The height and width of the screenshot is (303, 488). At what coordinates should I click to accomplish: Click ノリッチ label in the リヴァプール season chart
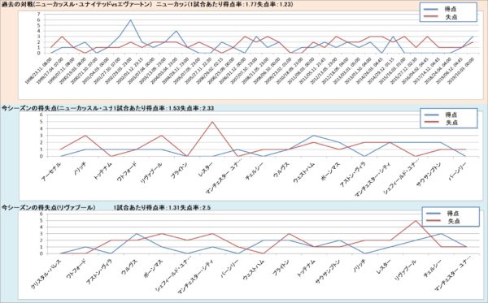click(x=359, y=266)
